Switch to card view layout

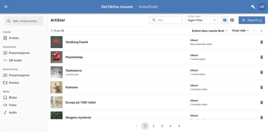click(232, 20)
